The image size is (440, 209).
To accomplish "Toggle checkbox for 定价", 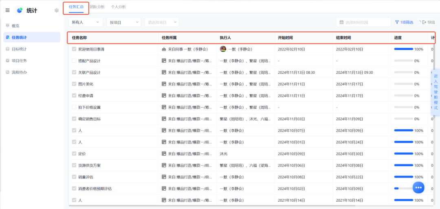I will [74, 154].
